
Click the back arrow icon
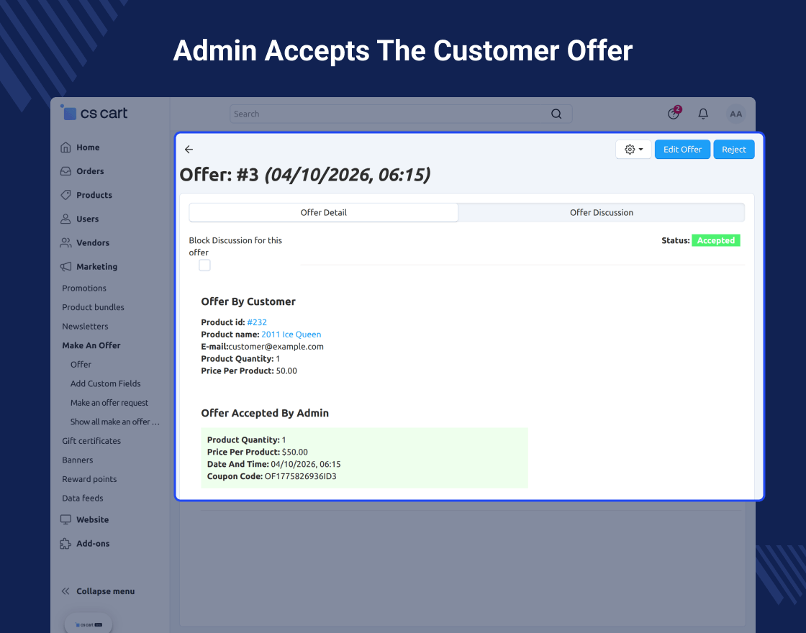point(189,150)
